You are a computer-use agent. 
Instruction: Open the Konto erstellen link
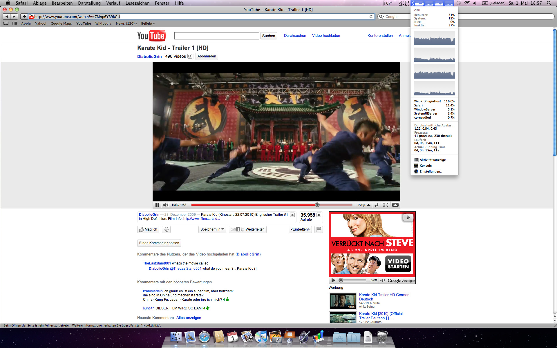tap(380, 35)
